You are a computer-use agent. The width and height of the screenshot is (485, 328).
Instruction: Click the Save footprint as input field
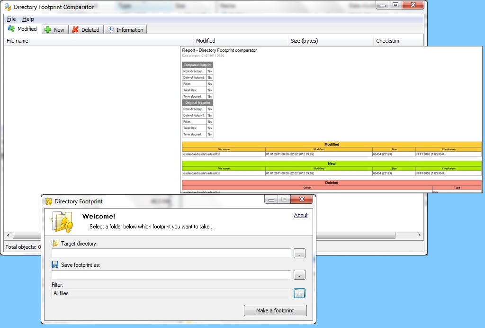[x=171, y=275]
